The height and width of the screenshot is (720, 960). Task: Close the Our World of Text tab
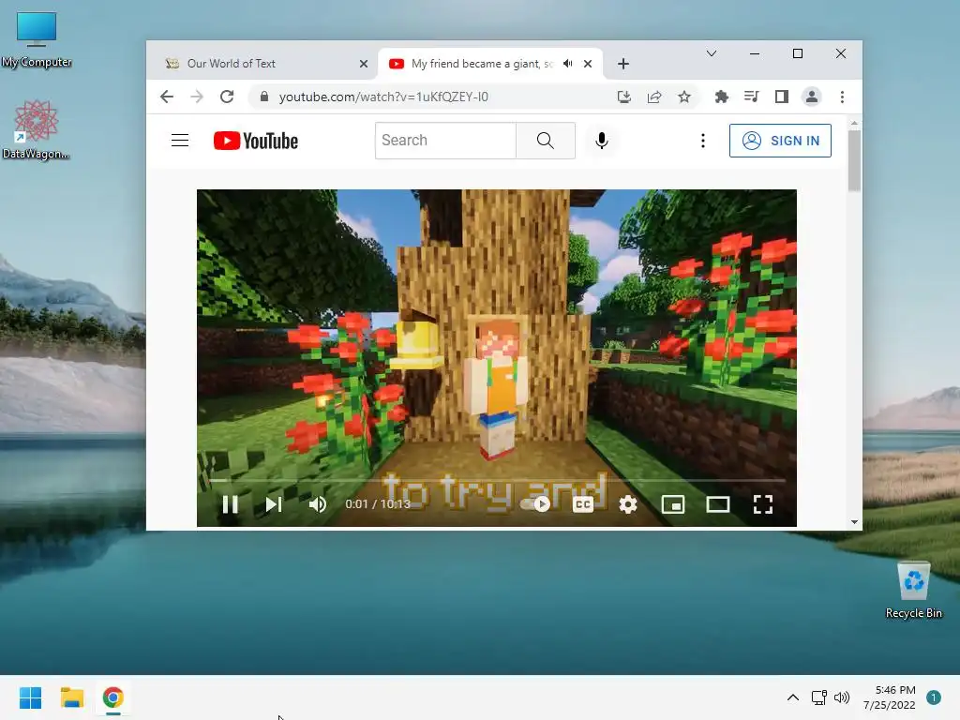tap(364, 64)
